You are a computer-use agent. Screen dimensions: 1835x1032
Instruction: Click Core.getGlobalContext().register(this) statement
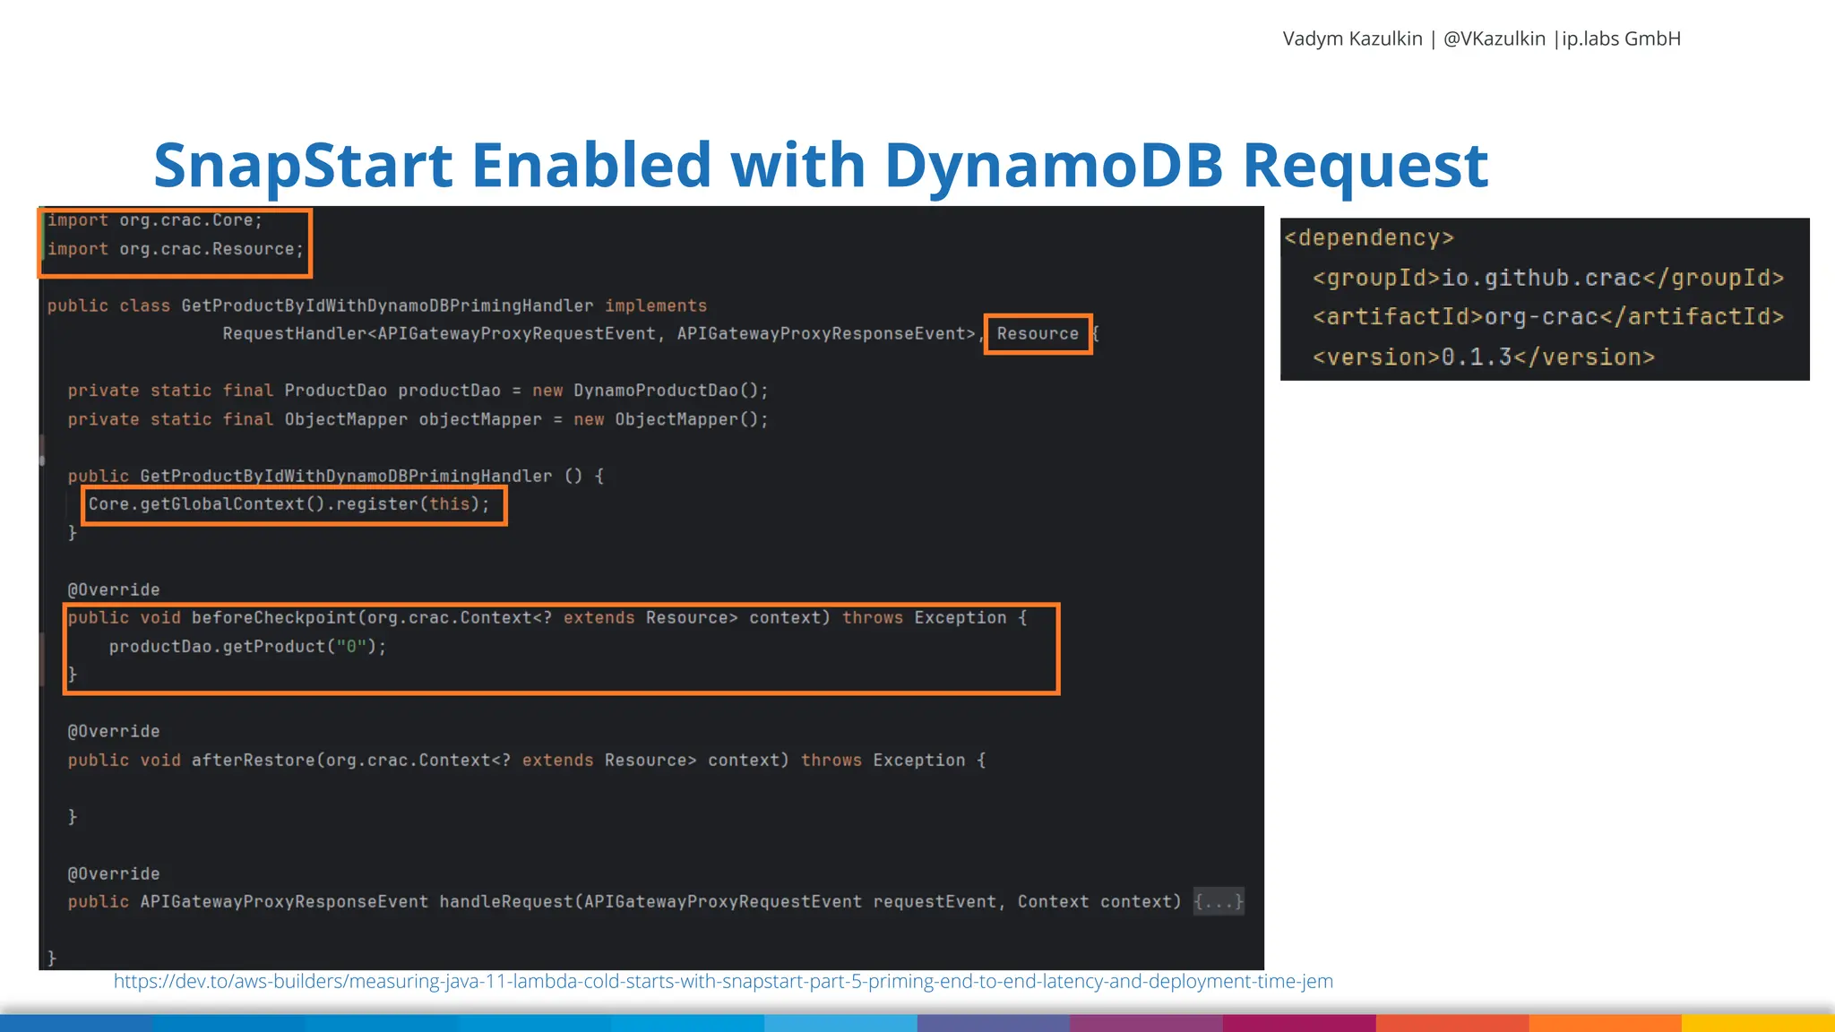pyautogui.click(x=289, y=504)
